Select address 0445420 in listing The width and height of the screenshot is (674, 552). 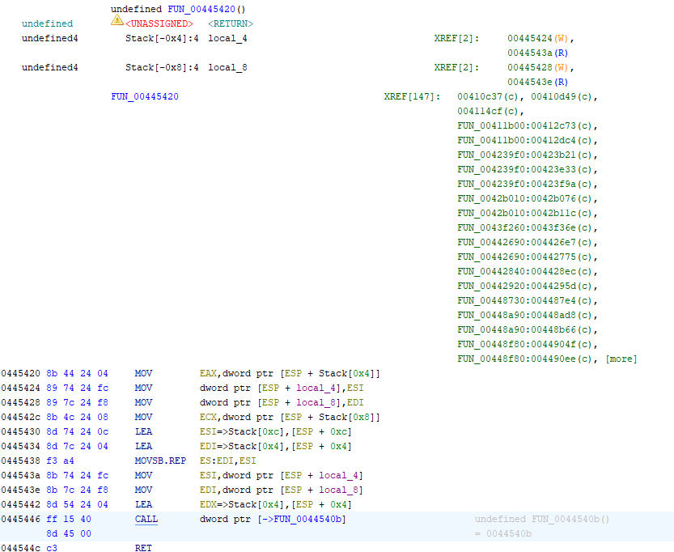tap(21, 374)
